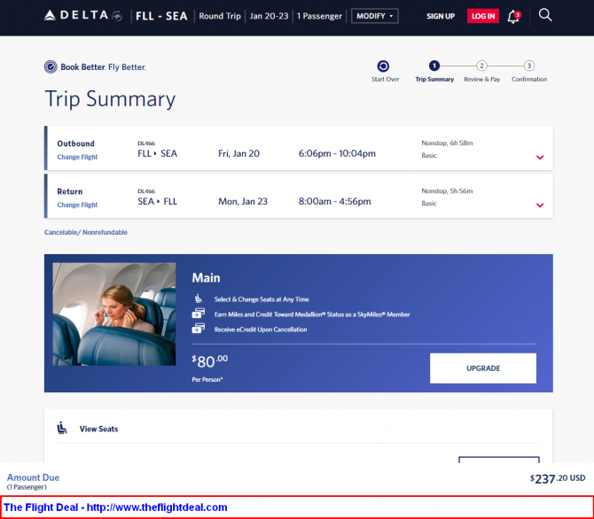
Task: Open the MODIFY dropdown in header
Action: click(375, 16)
